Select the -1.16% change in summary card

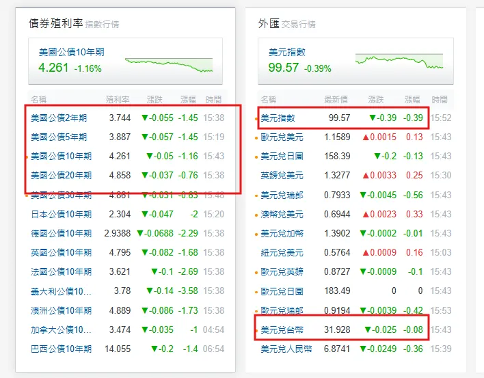point(88,68)
